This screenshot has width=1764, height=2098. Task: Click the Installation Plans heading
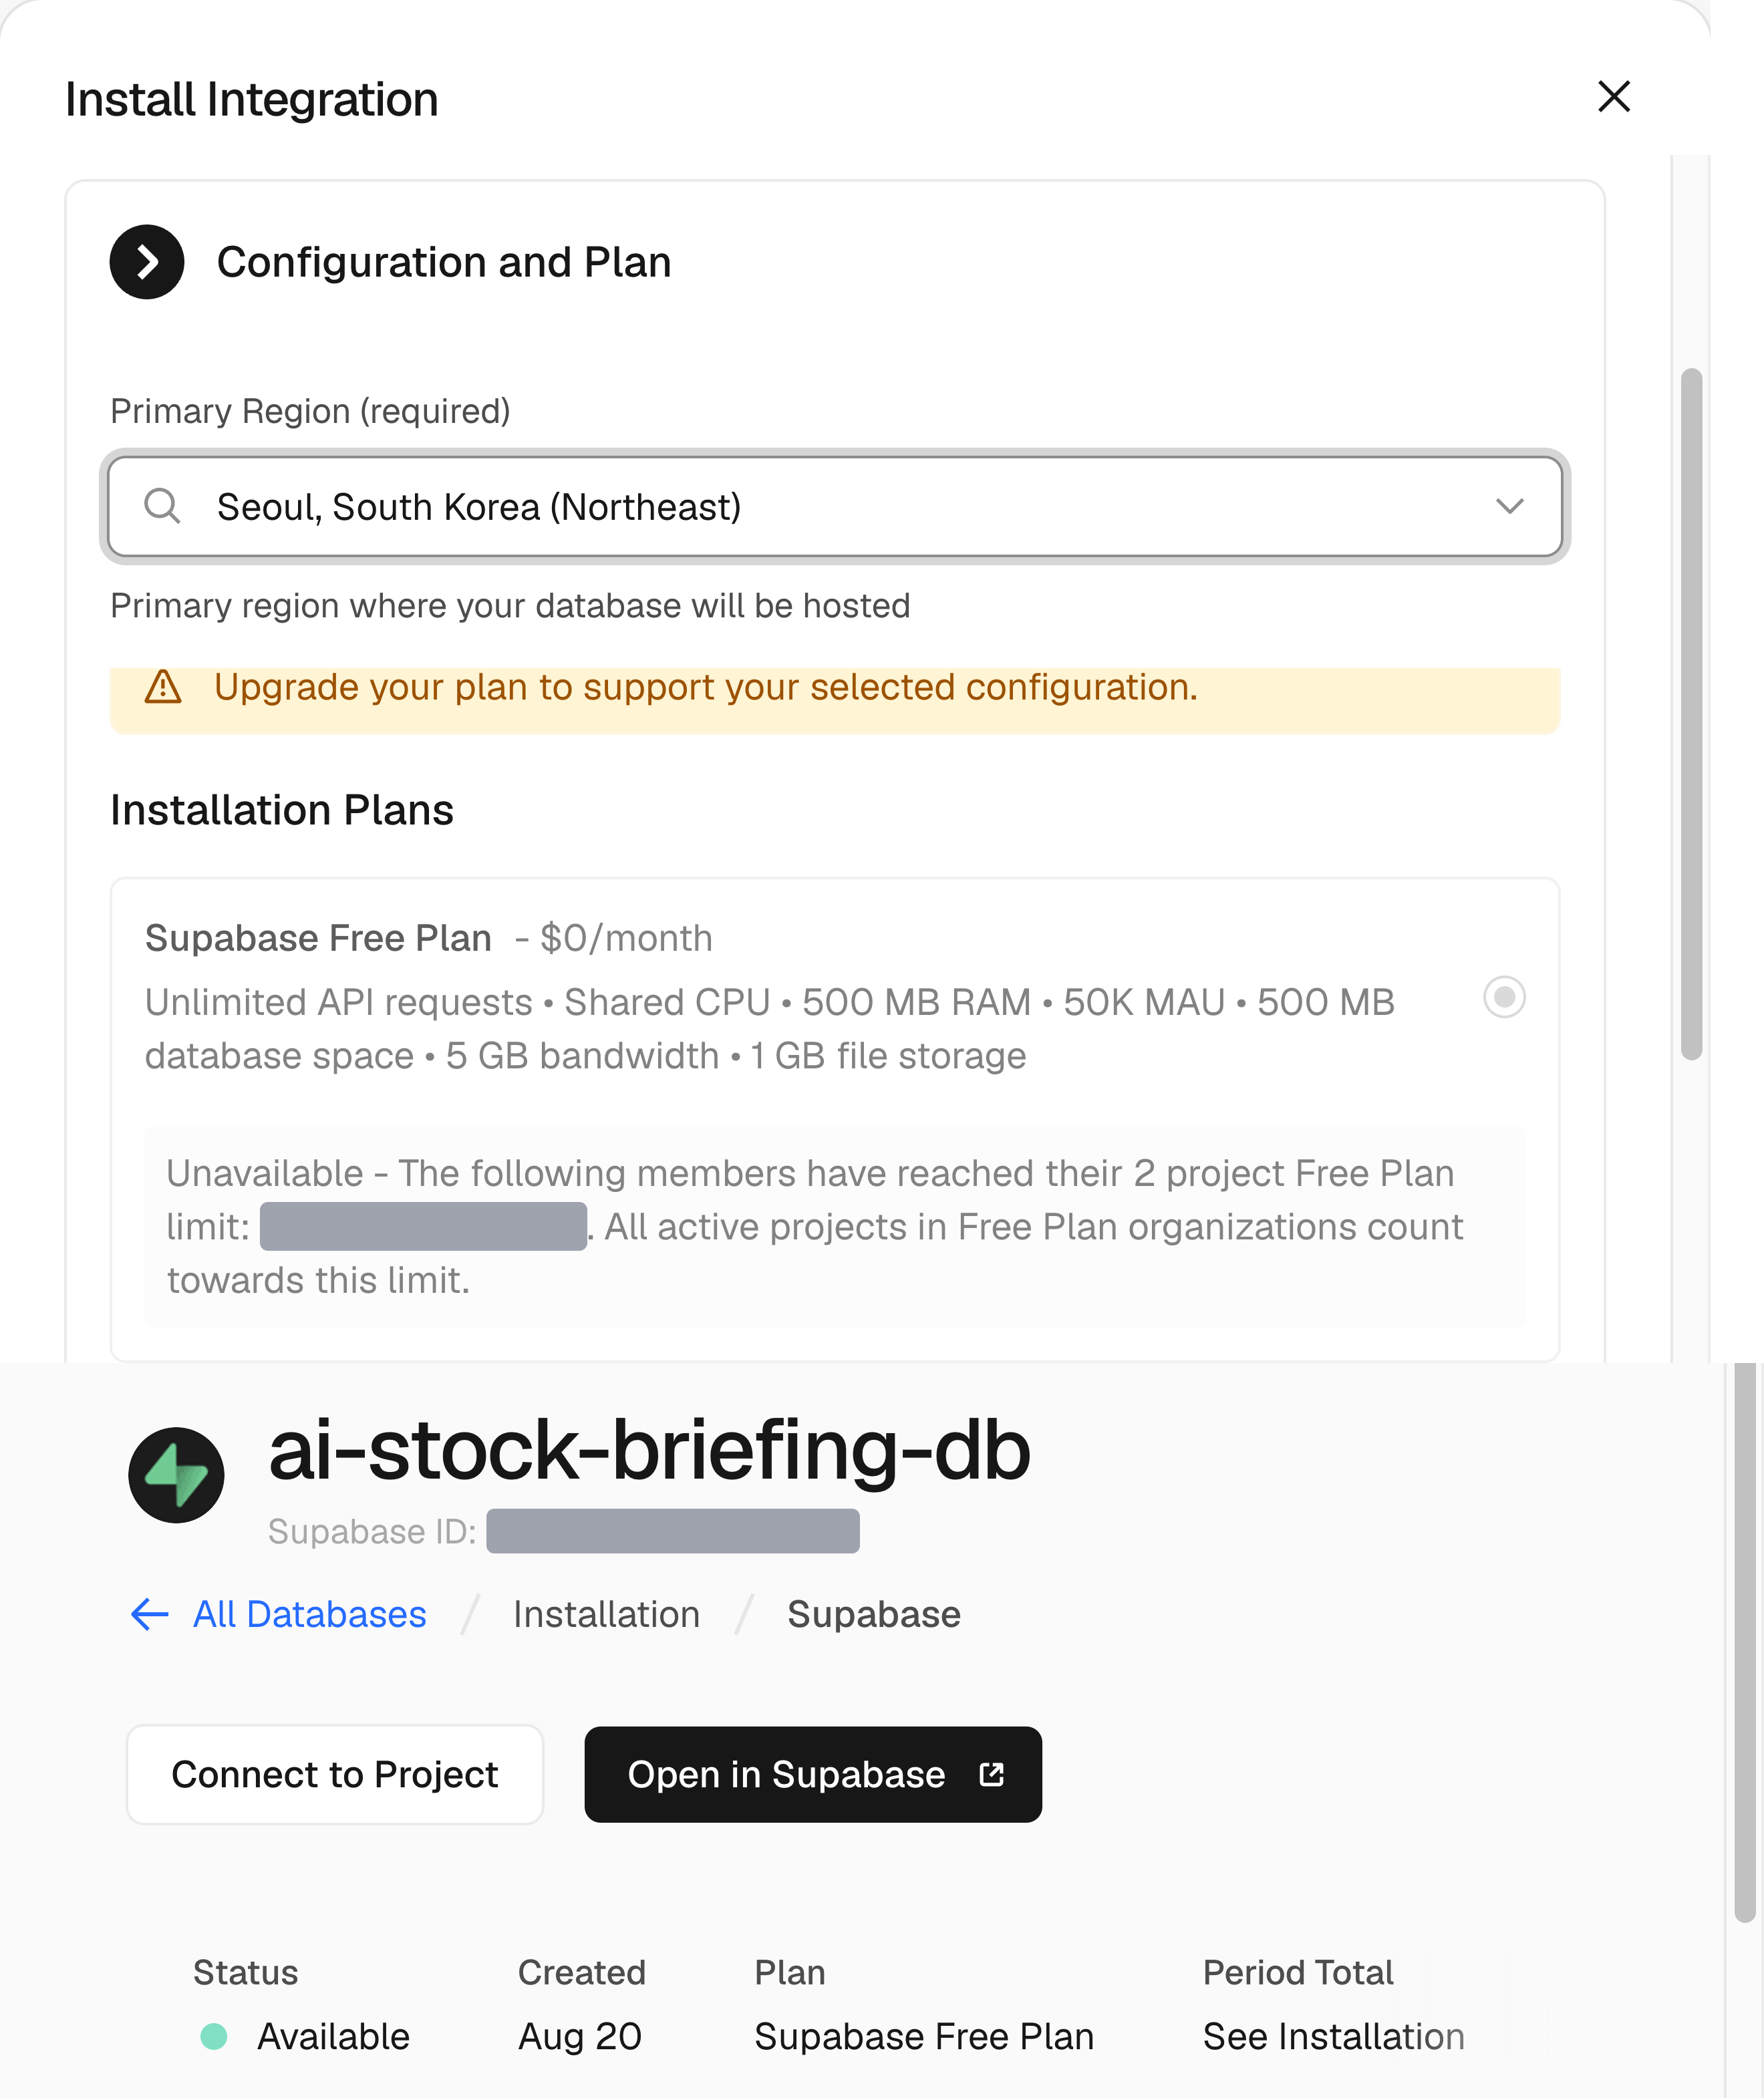(x=282, y=810)
